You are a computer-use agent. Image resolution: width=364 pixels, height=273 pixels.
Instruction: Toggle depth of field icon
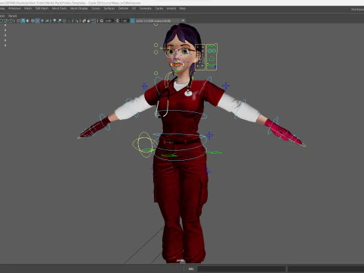coord(70,20)
